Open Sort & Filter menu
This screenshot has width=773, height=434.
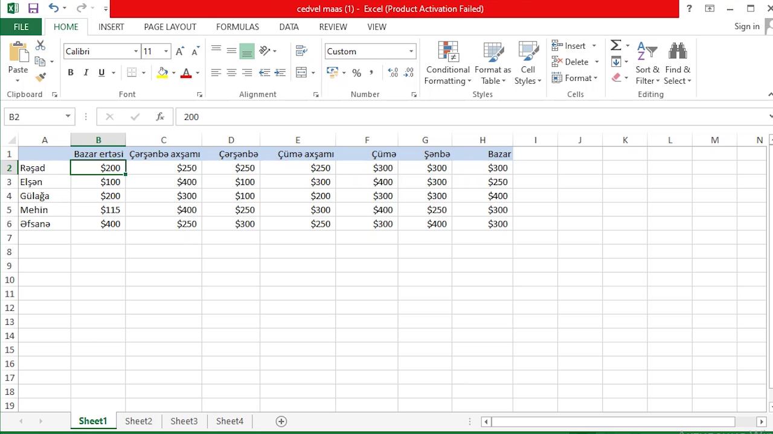tap(647, 63)
